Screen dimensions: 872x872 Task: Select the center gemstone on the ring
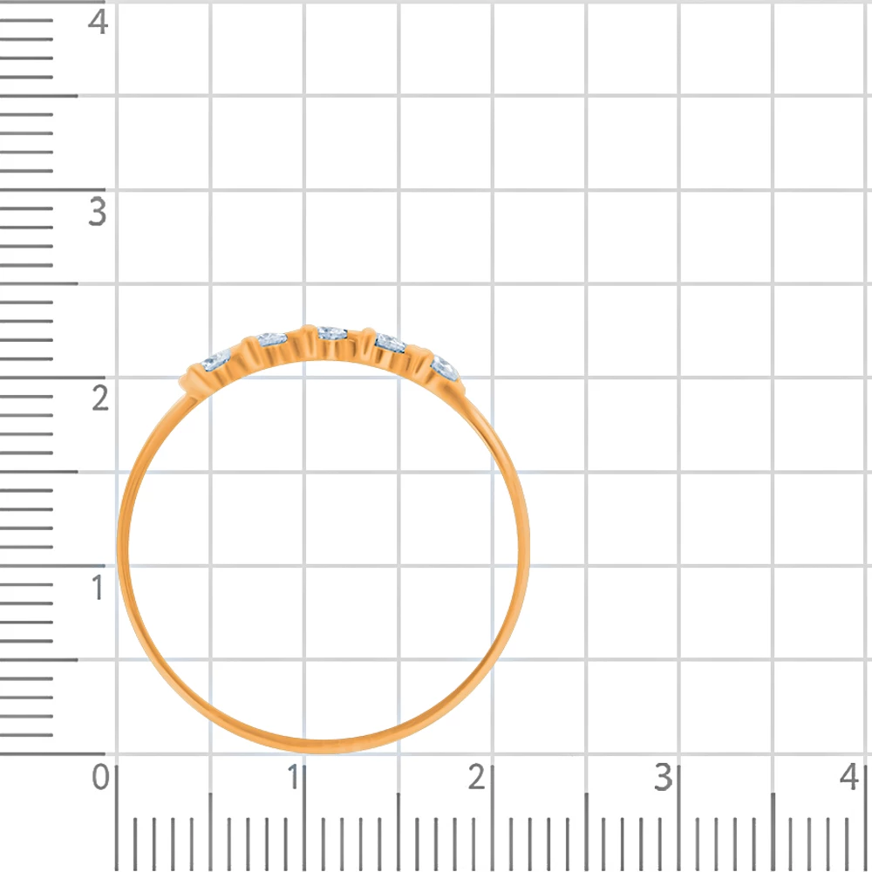(332, 333)
